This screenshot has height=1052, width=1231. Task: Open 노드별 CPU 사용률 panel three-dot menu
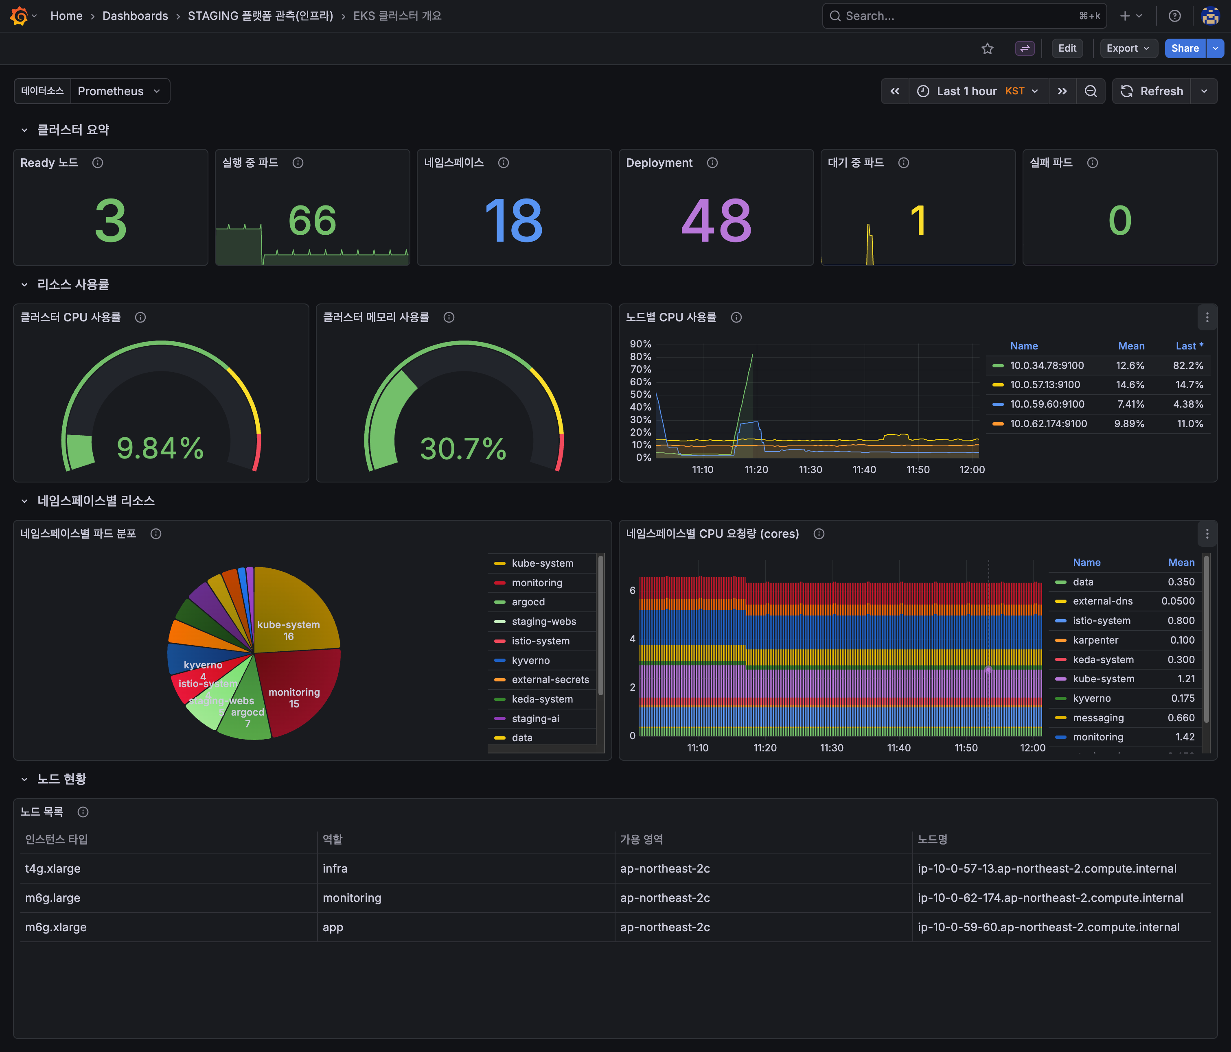pos(1207,318)
